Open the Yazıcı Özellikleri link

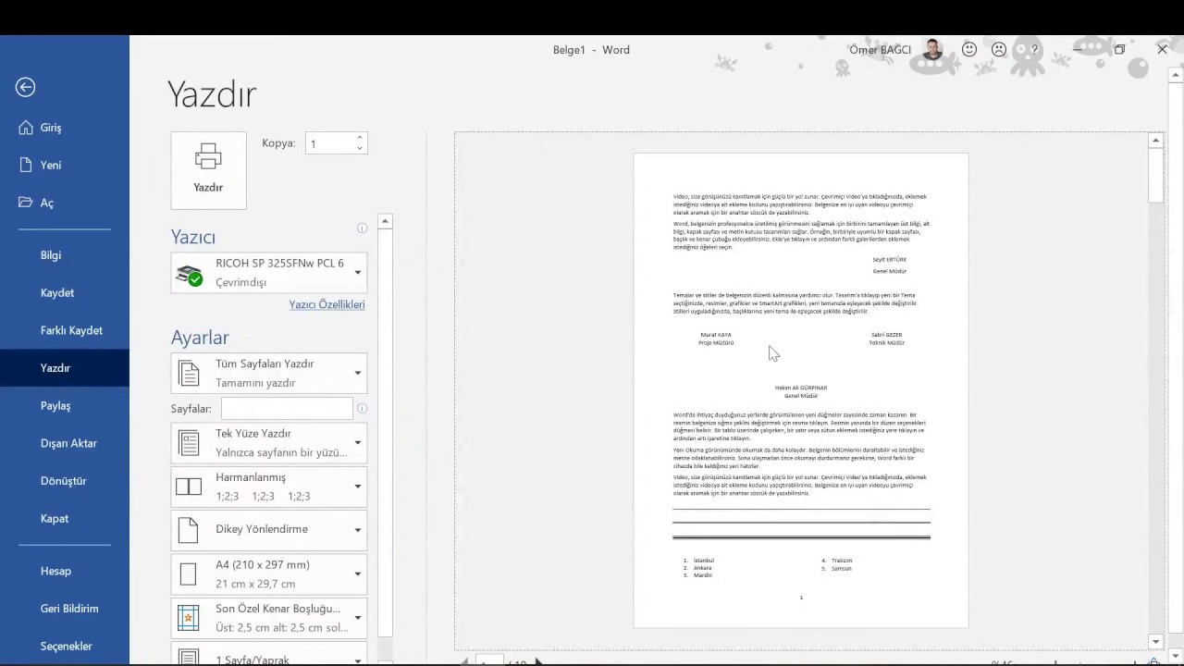pos(327,304)
